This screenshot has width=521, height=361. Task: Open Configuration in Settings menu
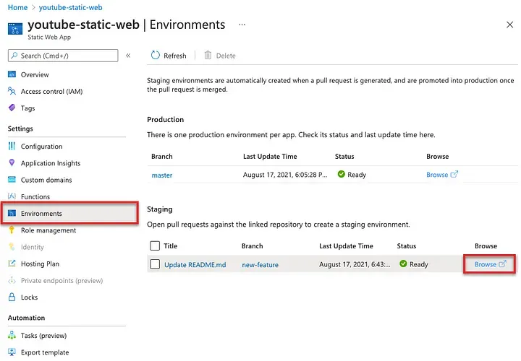41,147
